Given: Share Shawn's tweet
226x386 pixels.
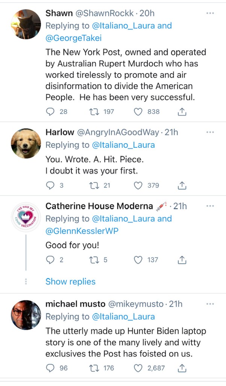Looking at the screenshot, I should (181, 112).
